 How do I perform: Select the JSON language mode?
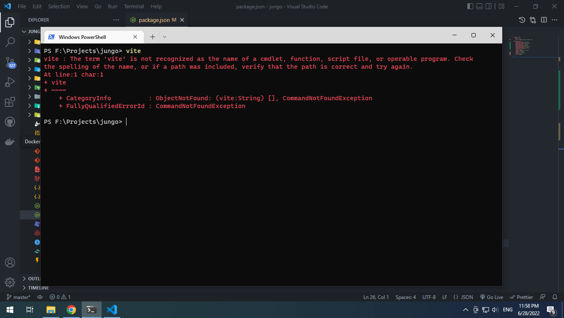click(463, 297)
